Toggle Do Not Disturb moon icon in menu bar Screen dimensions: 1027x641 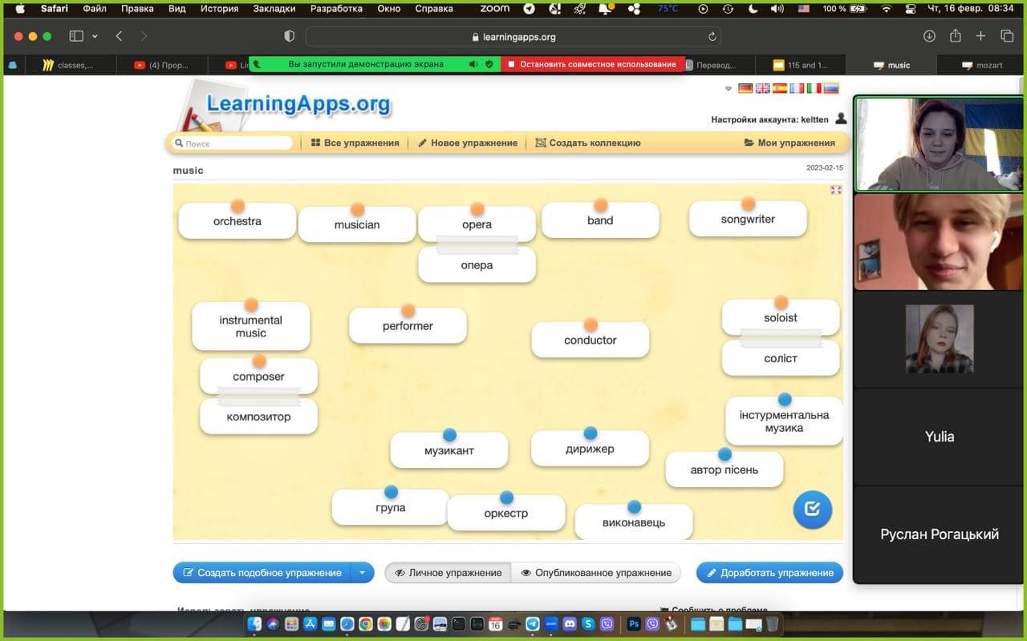point(753,9)
